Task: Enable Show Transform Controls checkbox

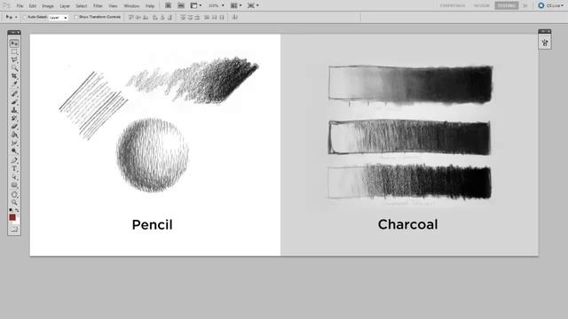Action: [x=76, y=17]
